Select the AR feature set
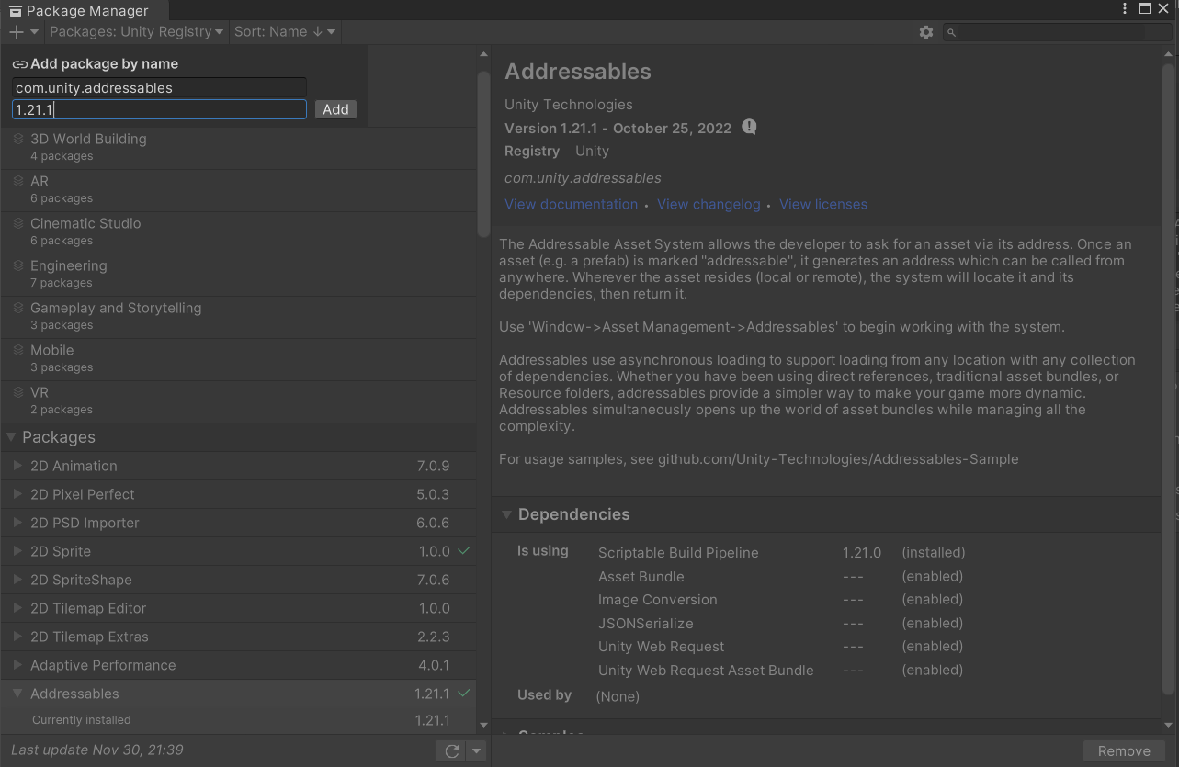This screenshot has width=1179, height=767. tap(239, 189)
